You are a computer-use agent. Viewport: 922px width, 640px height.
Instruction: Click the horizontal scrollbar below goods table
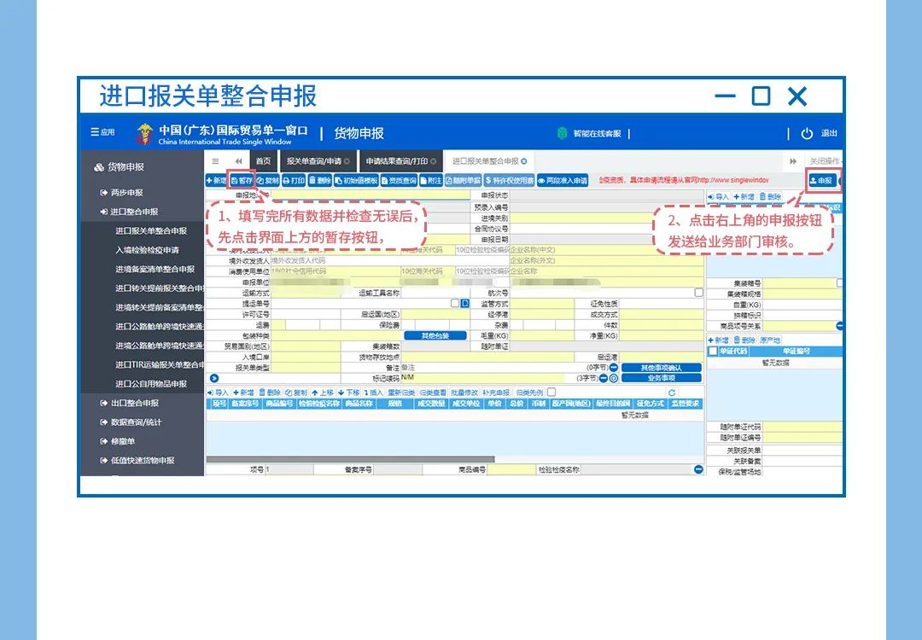click(351, 460)
